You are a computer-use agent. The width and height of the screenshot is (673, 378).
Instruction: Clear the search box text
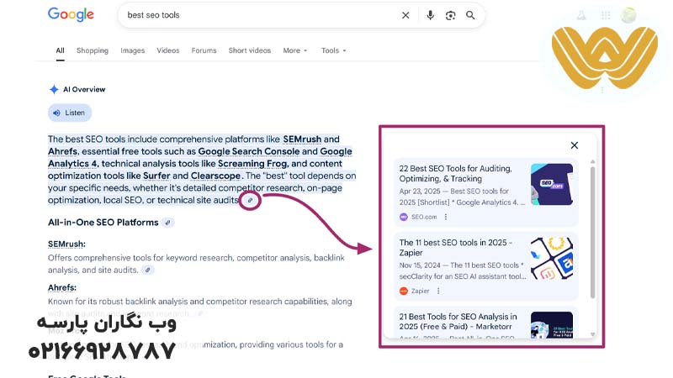[x=405, y=15]
